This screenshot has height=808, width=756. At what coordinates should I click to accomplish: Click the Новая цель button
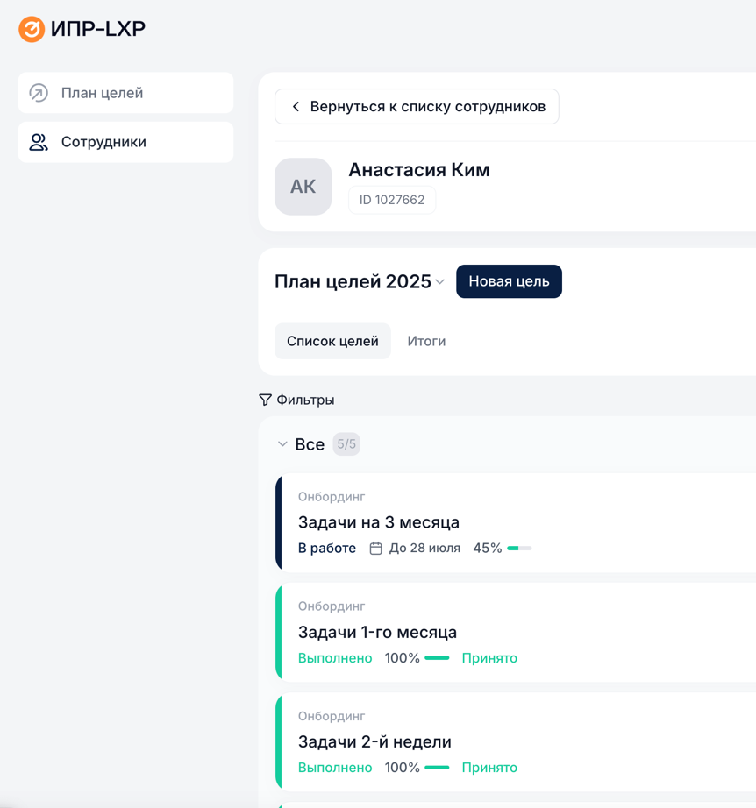click(x=509, y=281)
